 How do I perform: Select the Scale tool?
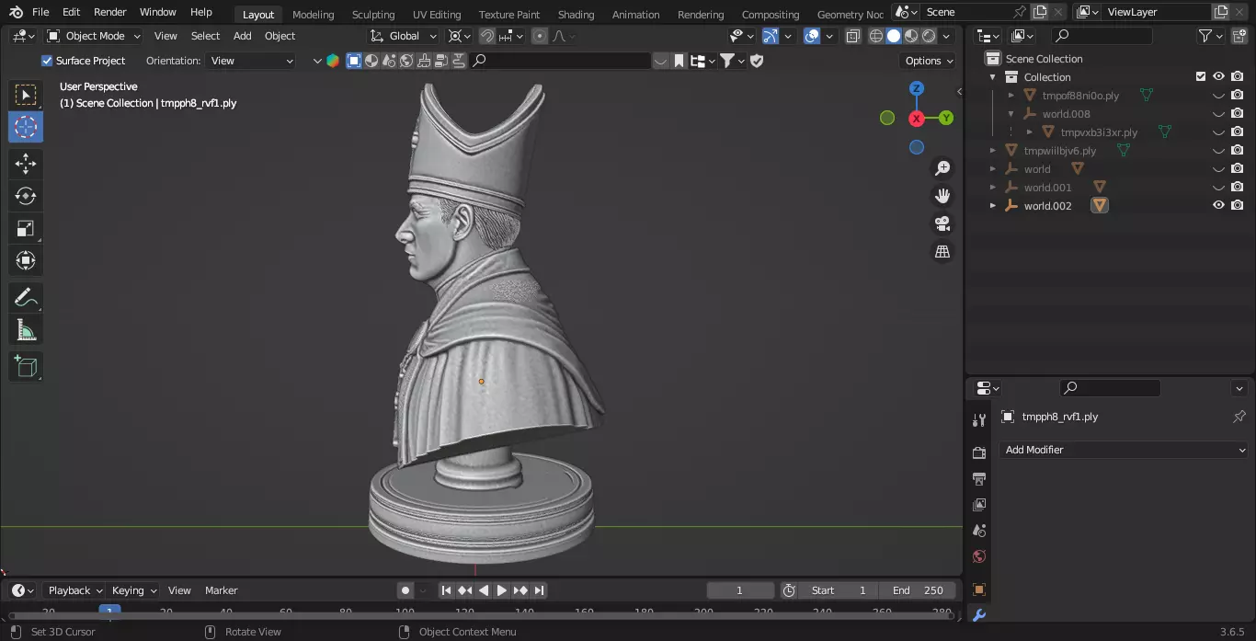click(x=26, y=228)
